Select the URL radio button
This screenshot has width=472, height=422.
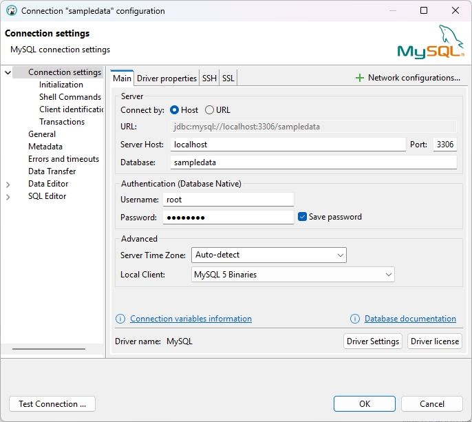209,110
